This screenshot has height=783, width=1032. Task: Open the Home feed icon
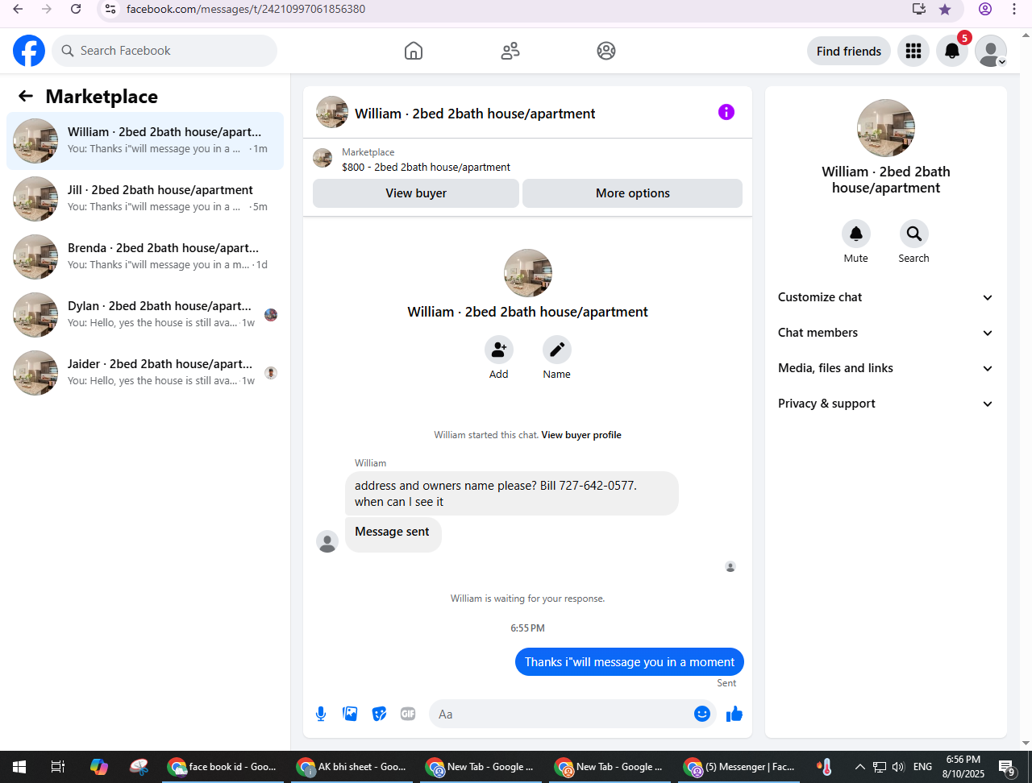pos(414,51)
